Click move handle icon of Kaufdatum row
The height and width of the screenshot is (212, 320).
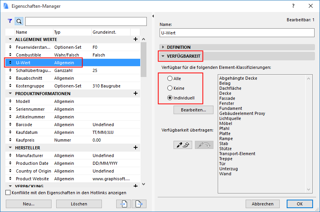click(x=10, y=132)
